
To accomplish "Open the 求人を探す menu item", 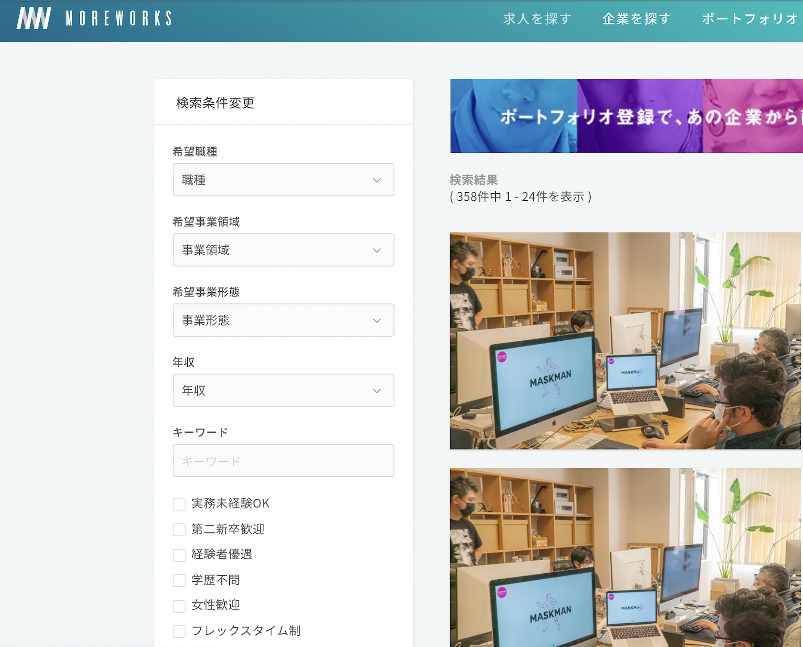I will (537, 19).
